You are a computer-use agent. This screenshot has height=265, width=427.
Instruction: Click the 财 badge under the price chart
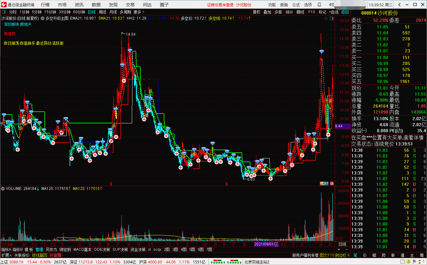point(326,183)
